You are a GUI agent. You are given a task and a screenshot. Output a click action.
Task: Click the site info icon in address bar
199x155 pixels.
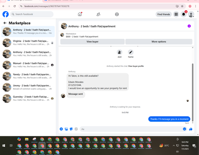tap(21, 6)
